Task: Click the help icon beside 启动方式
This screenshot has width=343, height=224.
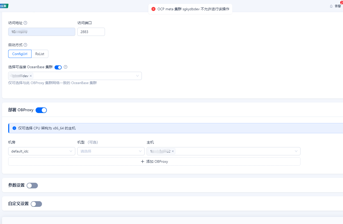Action: 25,45
